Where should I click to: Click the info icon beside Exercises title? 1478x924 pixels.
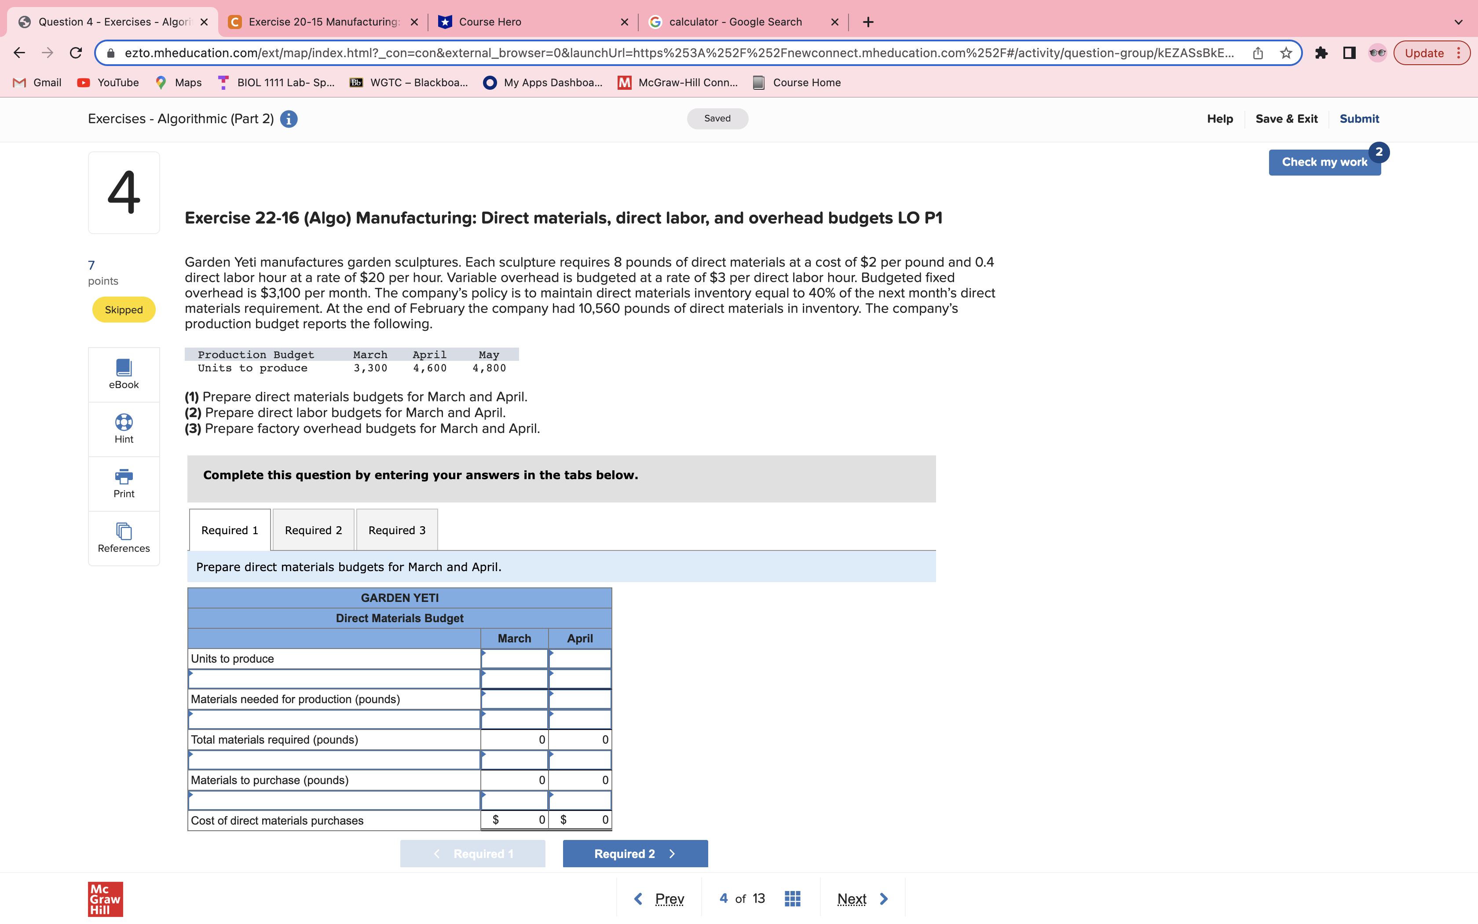289,119
